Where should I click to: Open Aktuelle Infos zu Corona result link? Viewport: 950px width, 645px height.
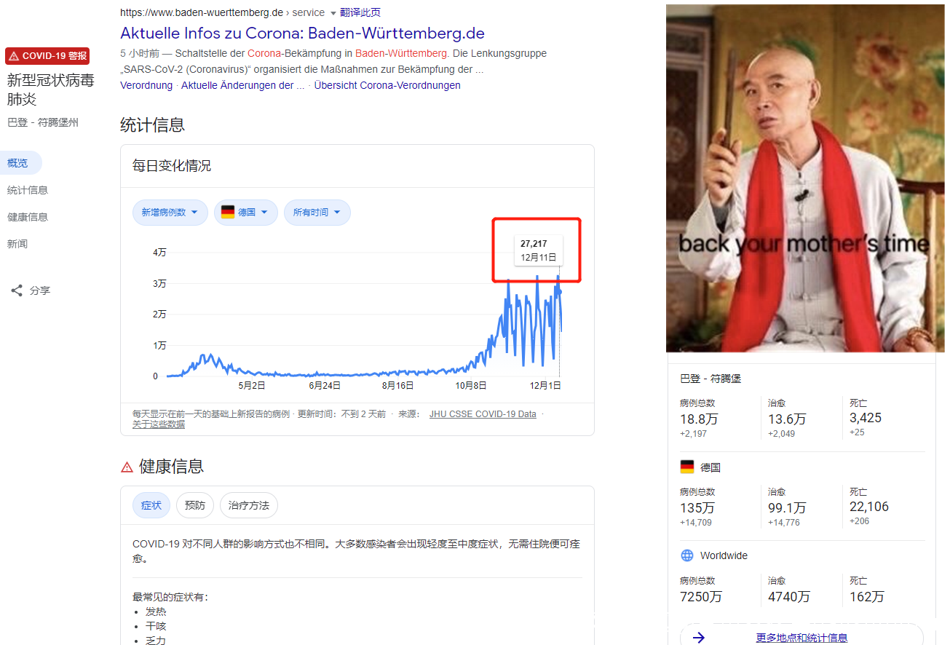pos(302,33)
